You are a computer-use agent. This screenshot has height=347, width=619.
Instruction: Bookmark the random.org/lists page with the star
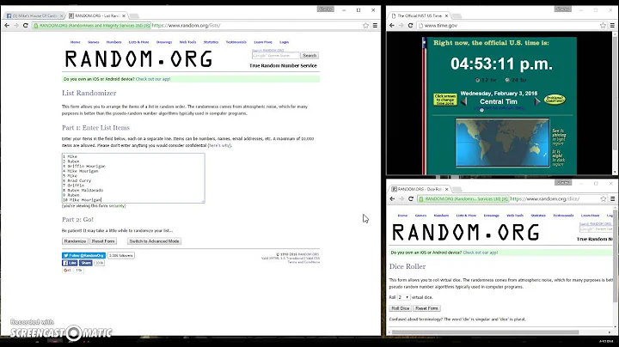365,25
